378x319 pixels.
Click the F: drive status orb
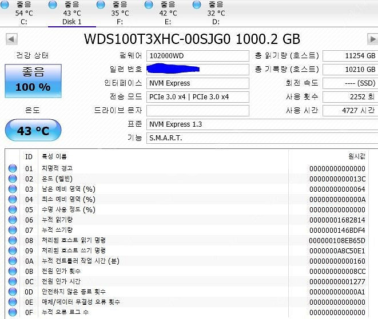click(x=101, y=5)
